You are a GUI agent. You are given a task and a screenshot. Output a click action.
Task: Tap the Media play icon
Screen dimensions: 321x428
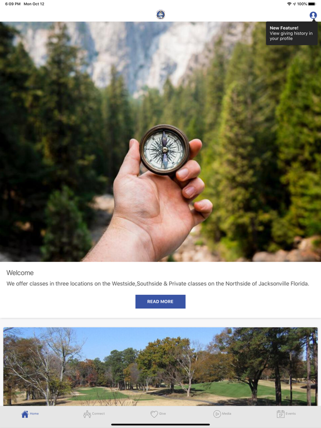[217, 414]
